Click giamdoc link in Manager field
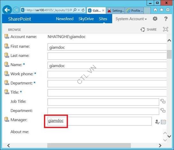This screenshot has width=174, height=150. pos(56,121)
